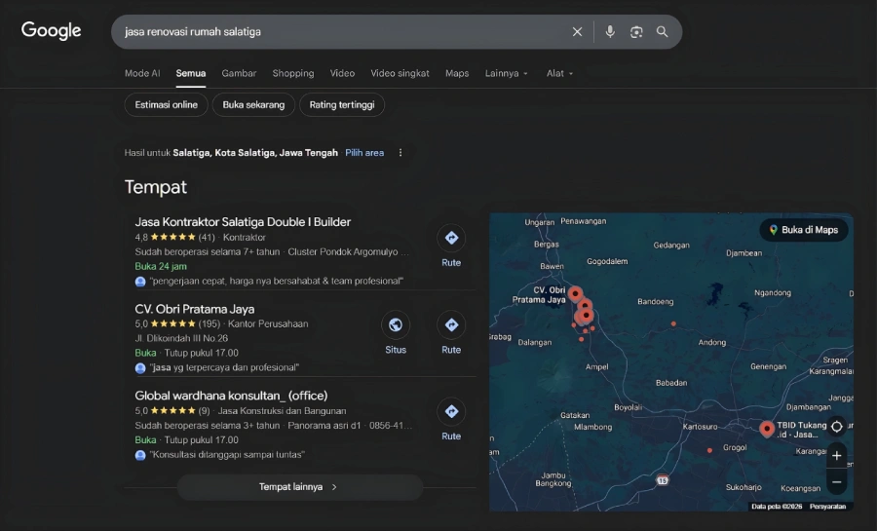The image size is (877, 531).
Task: Open Global wardhana konsultan_ (office) listing
Action: [x=231, y=396]
